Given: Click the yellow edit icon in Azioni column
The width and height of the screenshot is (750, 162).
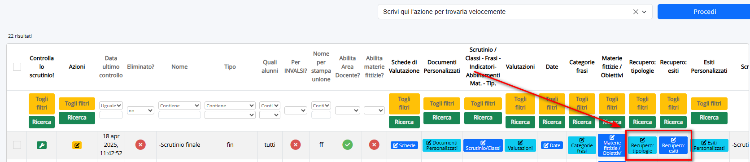Looking at the screenshot, I should 77,145.
